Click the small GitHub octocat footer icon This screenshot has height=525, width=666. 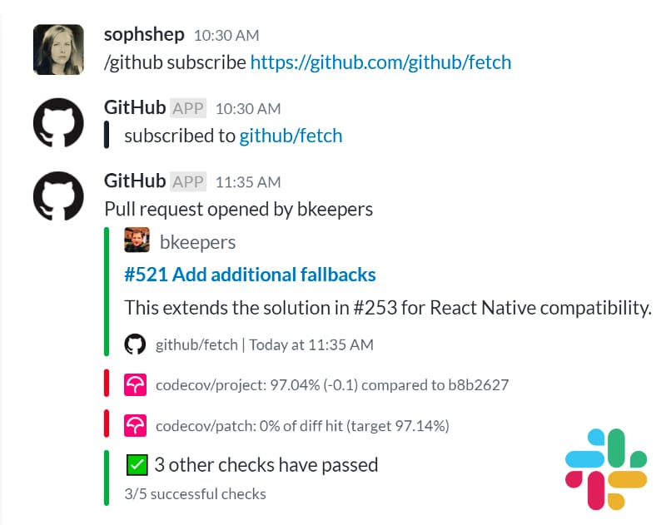pyautogui.click(x=135, y=344)
